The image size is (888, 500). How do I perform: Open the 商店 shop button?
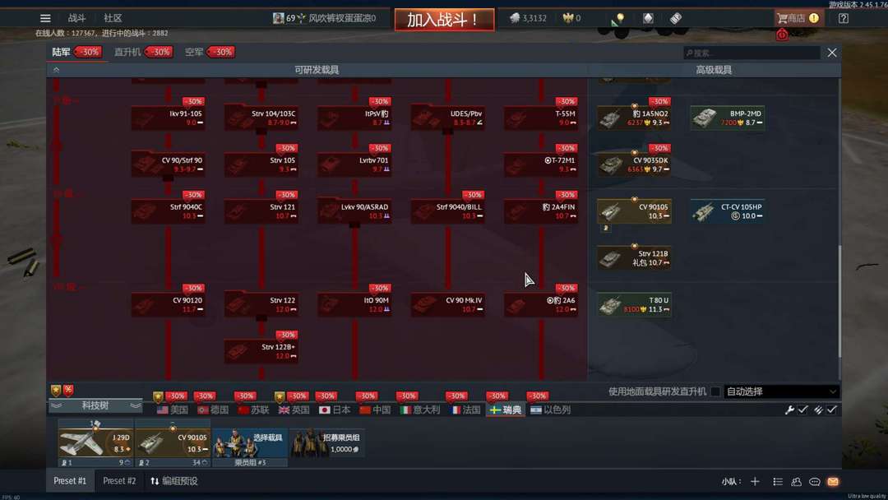(x=798, y=18)
